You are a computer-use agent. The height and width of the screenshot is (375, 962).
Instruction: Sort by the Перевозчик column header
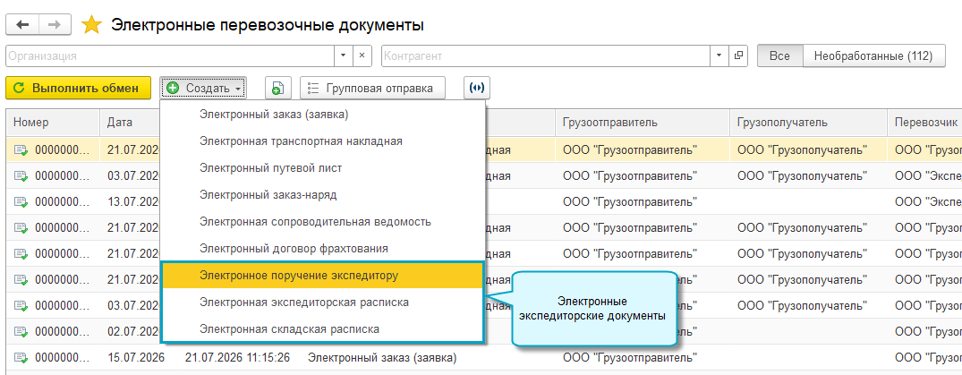pos(924,123)
